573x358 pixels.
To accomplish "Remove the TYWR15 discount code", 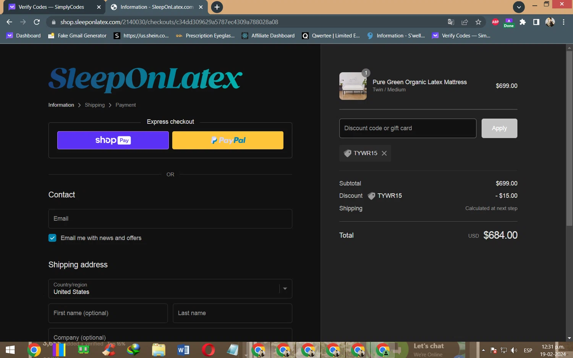I will coord(384,153).
